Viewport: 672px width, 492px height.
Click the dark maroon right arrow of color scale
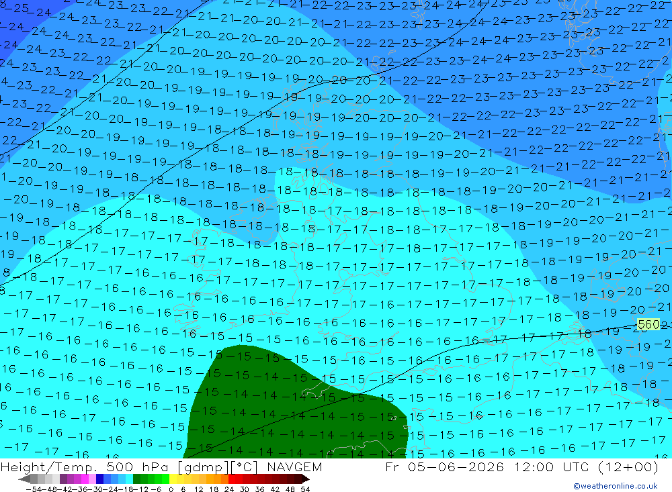306,479
